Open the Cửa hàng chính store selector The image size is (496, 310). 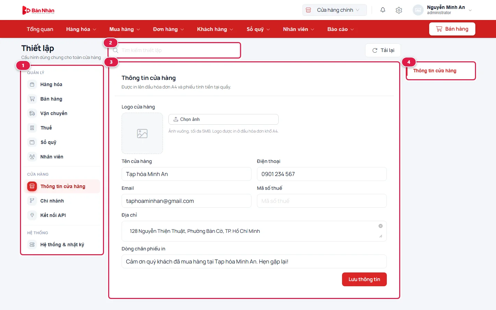coord(334,10)
